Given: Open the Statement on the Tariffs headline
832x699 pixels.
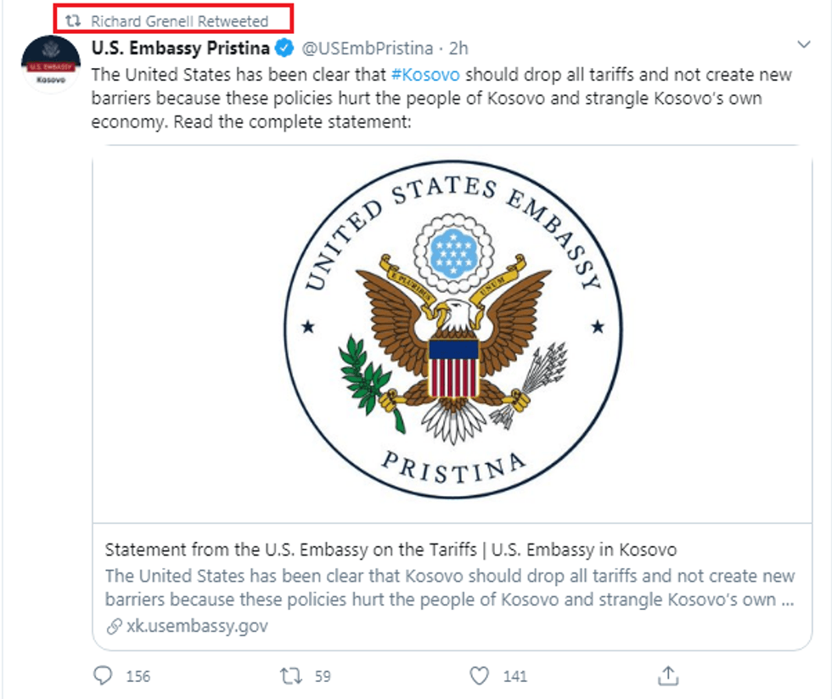Looking at the screenshot, I should (x=391, y=549).
